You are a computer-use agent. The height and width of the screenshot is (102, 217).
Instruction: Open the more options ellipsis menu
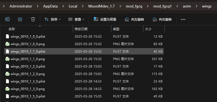click(x=183, y=19)
